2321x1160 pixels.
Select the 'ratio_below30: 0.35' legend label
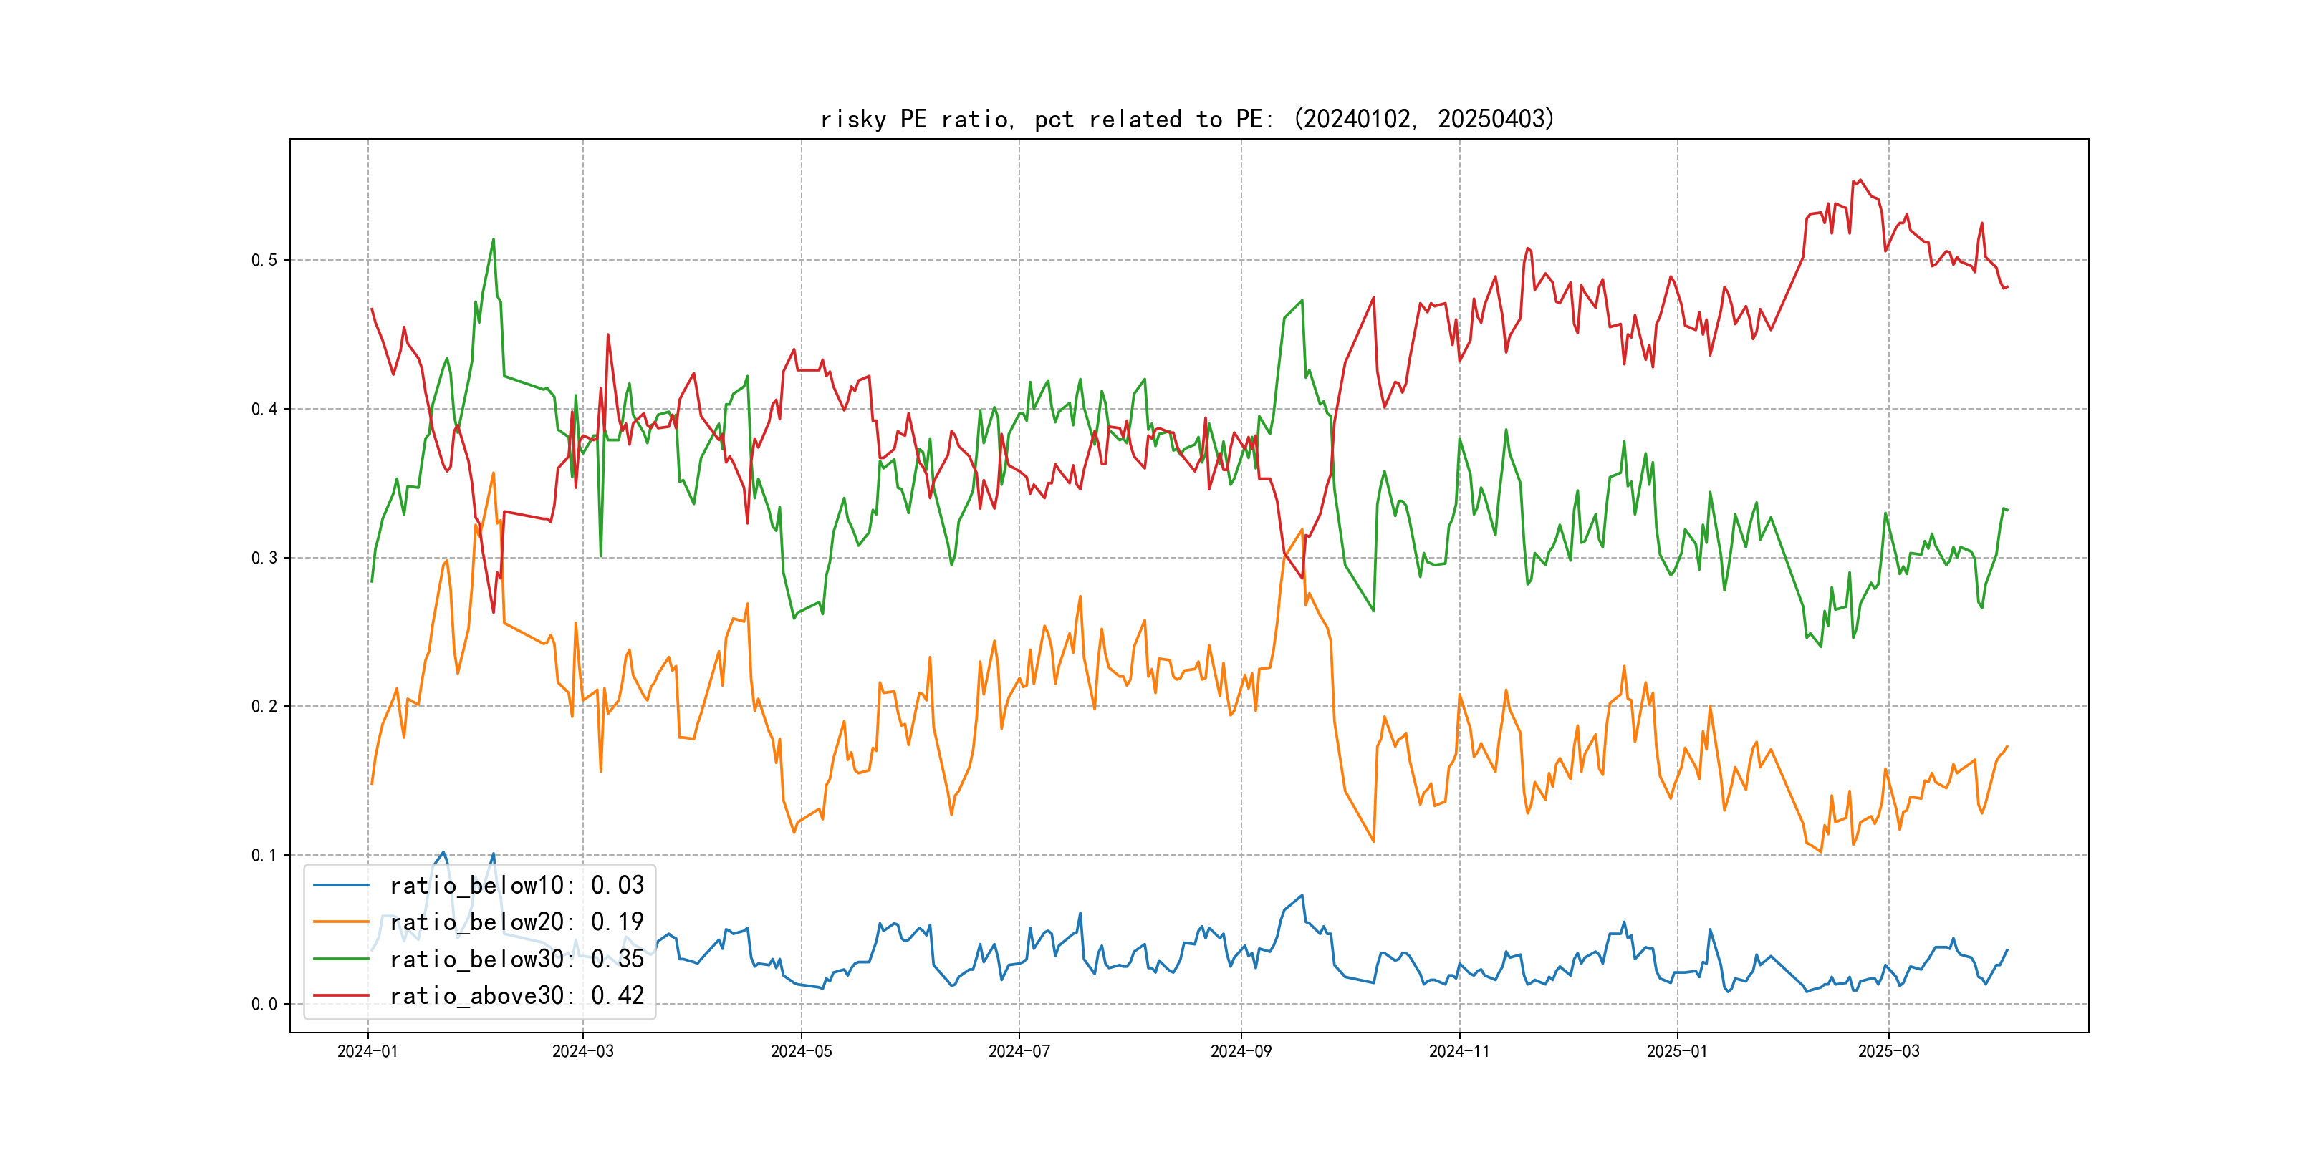[516, 960]
